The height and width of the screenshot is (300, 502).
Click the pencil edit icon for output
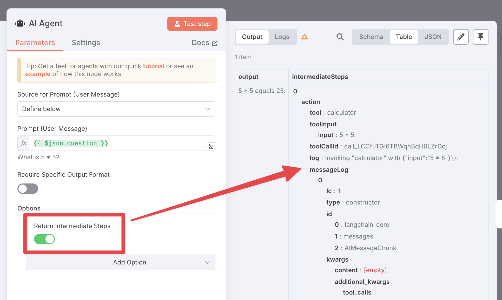461,37
